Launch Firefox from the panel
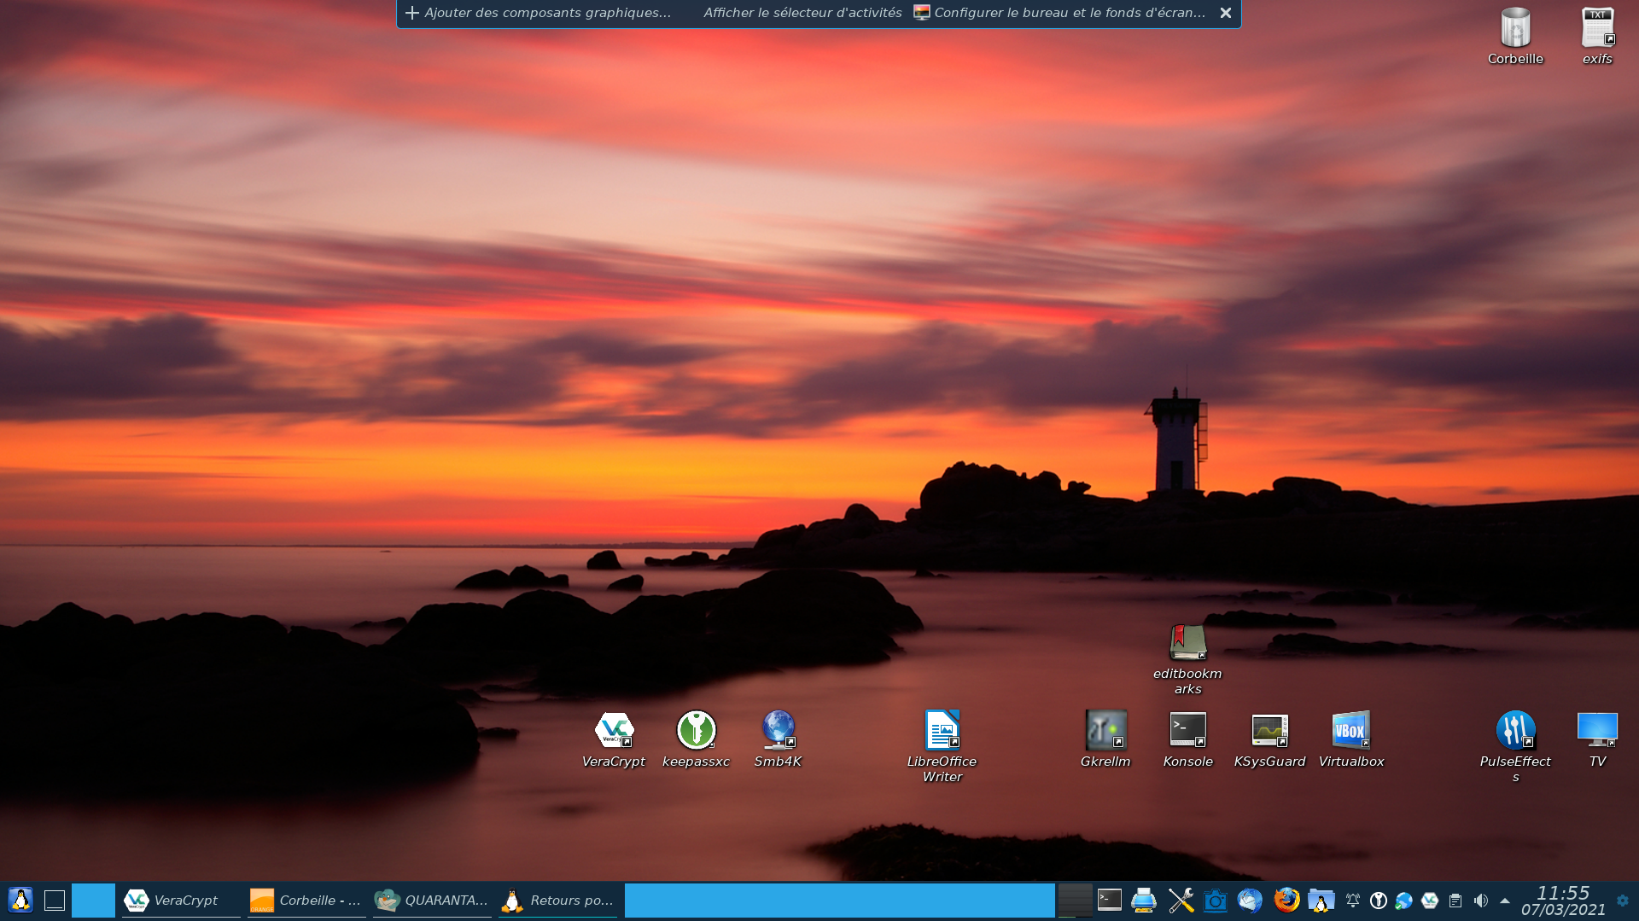 (1286, 901)
